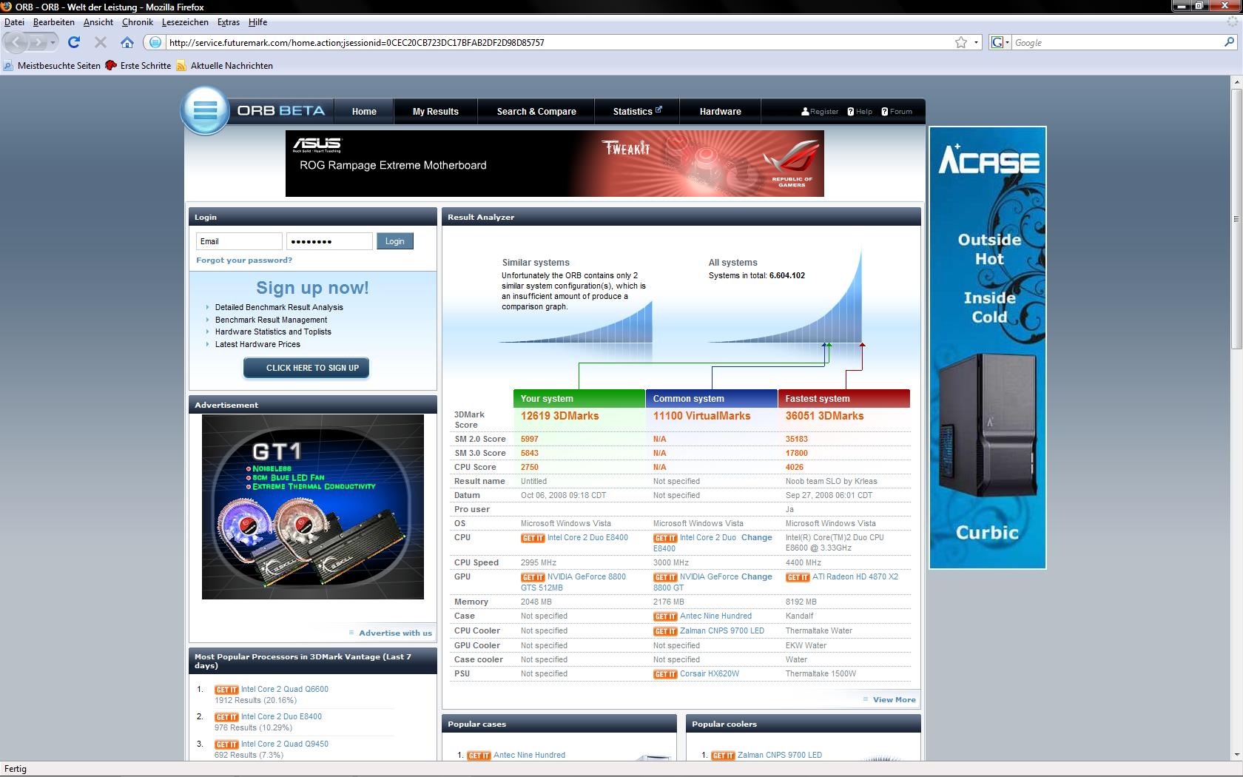Screen dimensions: 1243x777
Task: Select the Common system column header
Action: [x=712, y=399]
